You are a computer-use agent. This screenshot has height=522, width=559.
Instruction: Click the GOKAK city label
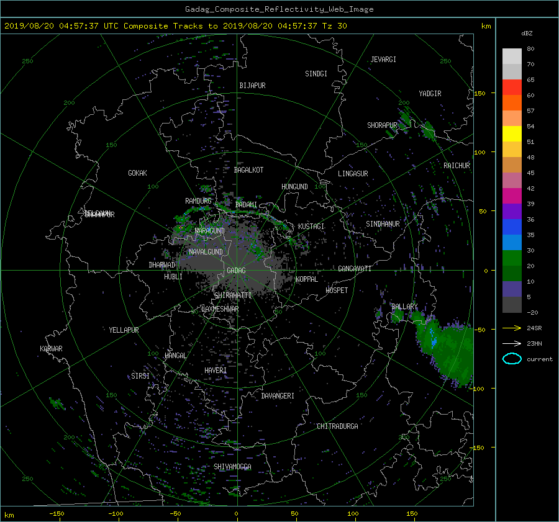[137, 173]
